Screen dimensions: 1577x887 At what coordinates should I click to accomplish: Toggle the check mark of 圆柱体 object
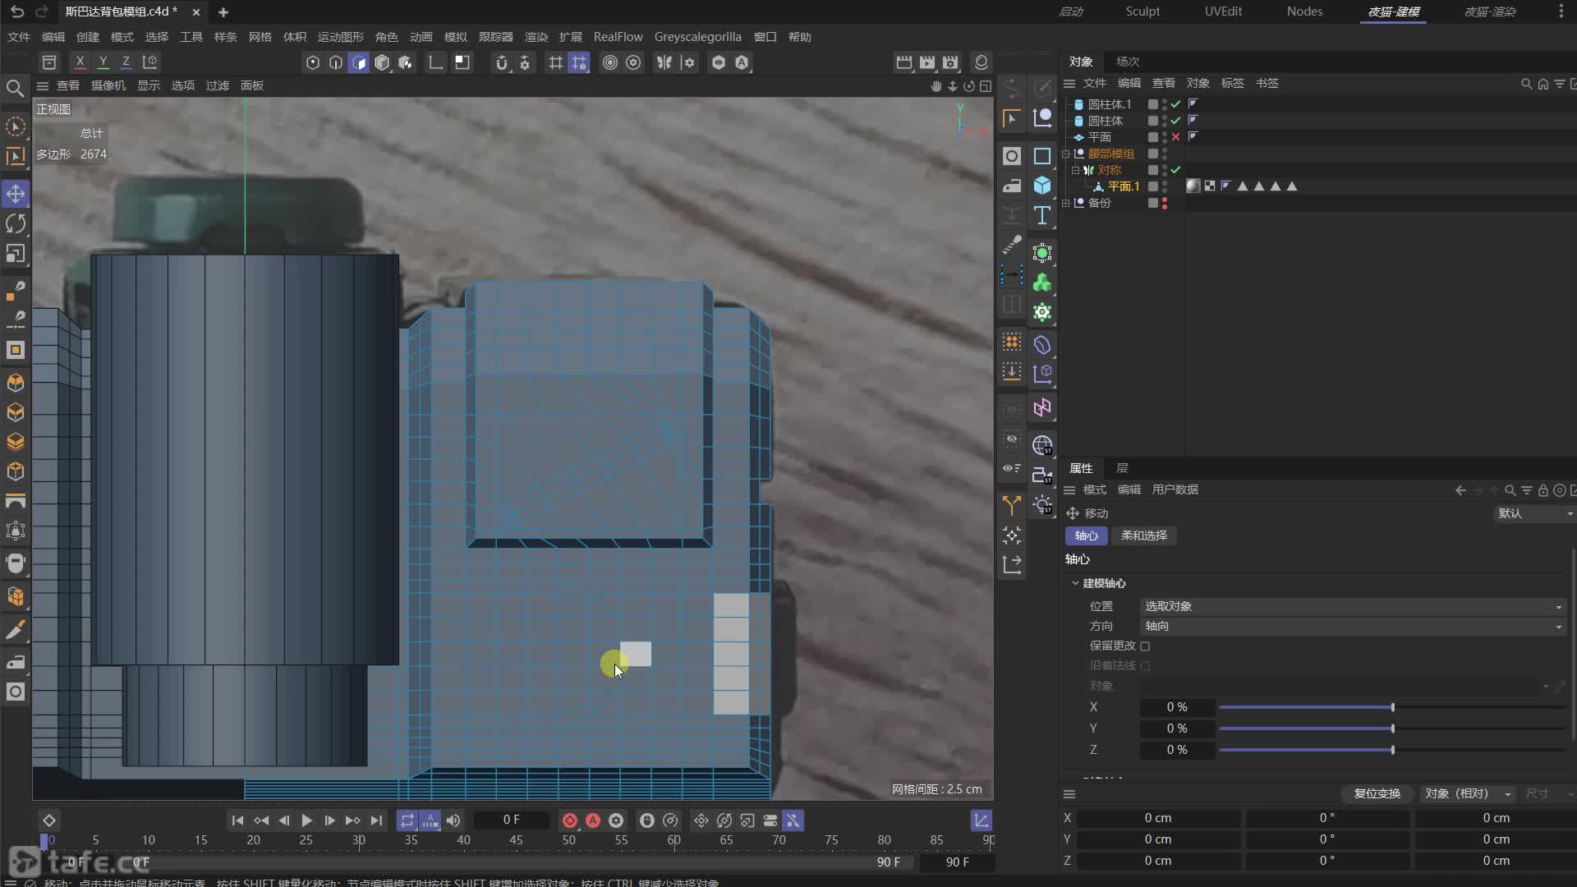point(1175,121)
